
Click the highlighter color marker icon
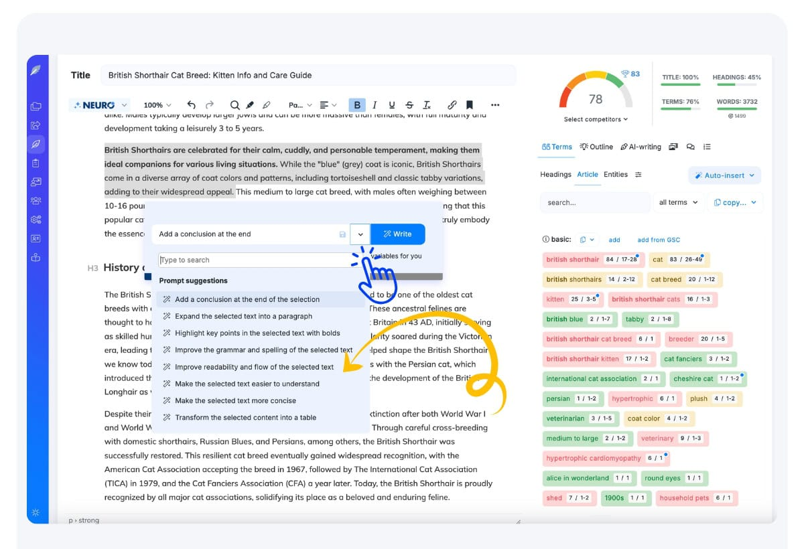(x=250, y=105)
